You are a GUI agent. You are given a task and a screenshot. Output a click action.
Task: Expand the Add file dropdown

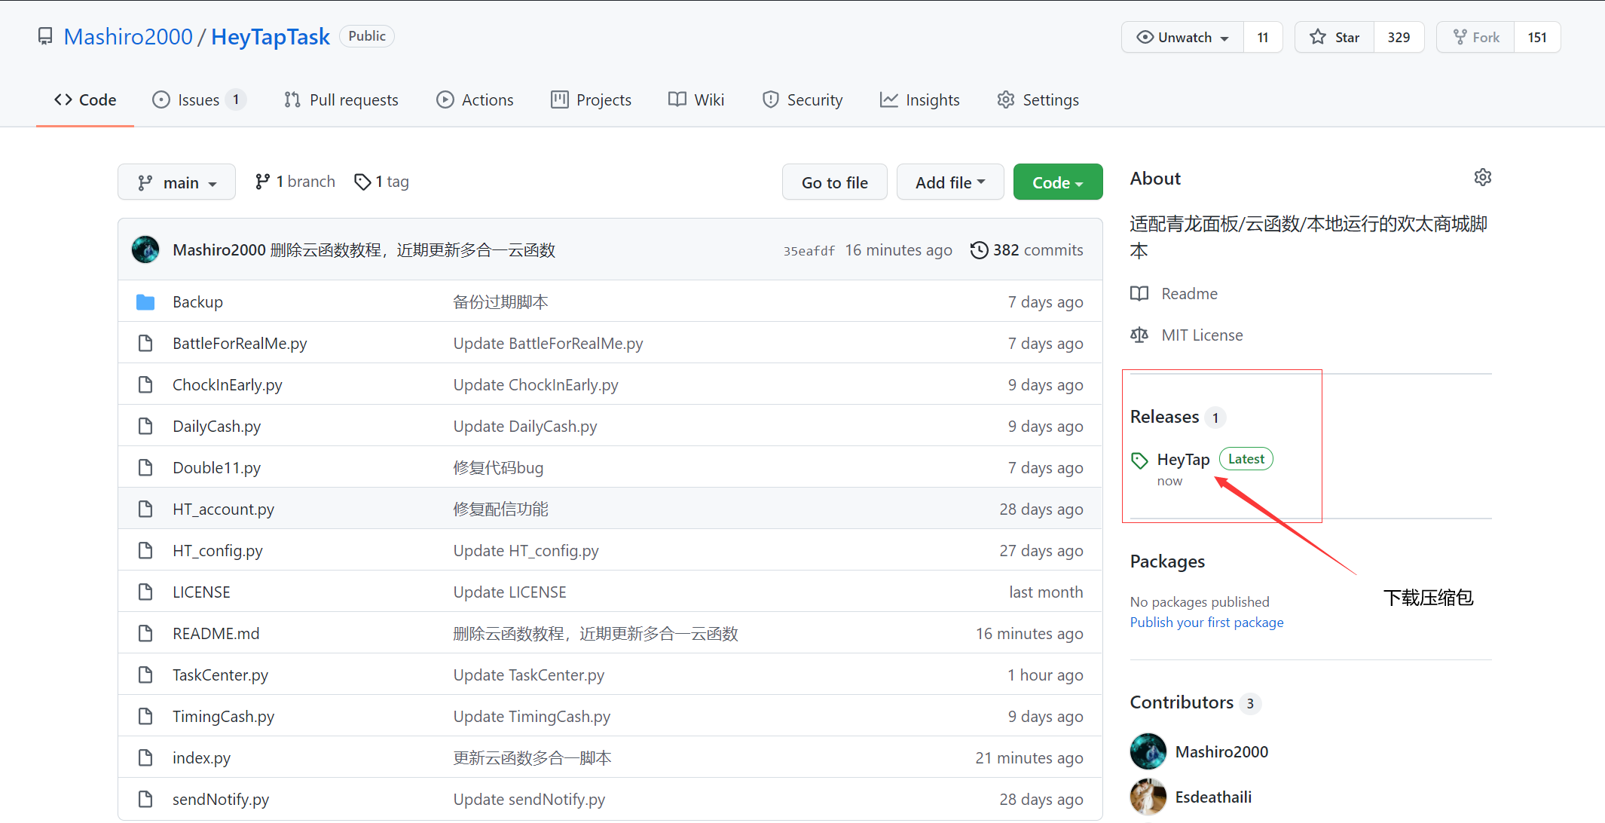pos(949,182)
